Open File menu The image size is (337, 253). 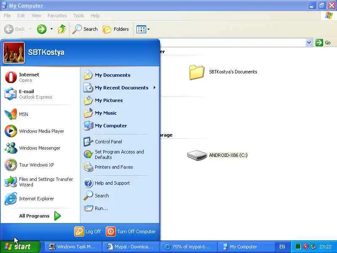[x=7, y=16]
